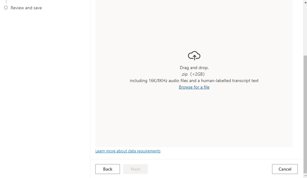Click empty footer space between Next and Cancel
Viewport: 307px width, 178px height.
tap(210, 169)
